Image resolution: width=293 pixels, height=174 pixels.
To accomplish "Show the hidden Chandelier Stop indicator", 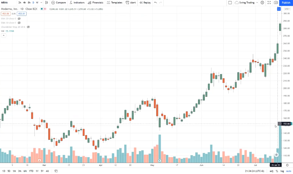I will tap(28, 27).
